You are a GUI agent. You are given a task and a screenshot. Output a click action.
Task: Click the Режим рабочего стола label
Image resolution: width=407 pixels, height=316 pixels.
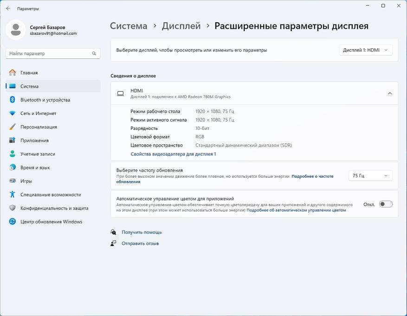point(155,111)
